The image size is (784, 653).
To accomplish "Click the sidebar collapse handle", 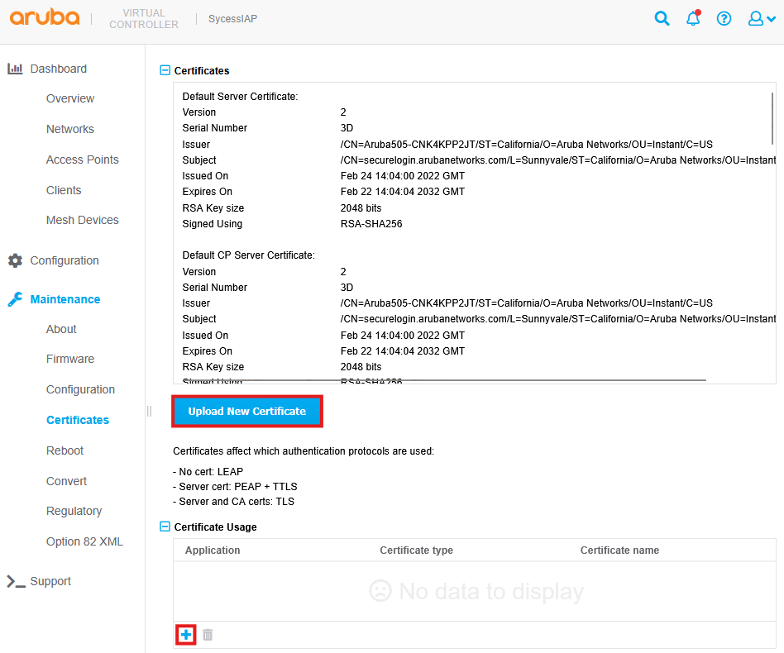I will click(150, 411).
